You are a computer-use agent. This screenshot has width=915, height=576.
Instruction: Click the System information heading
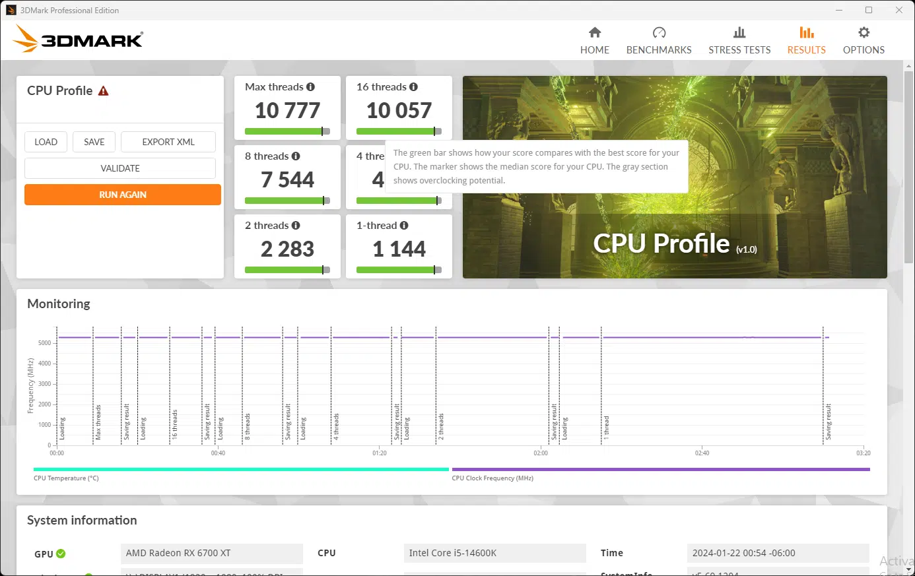click(82, 520)
